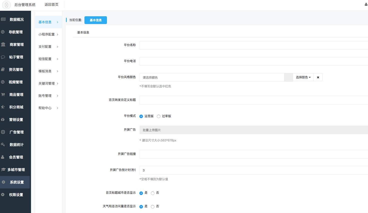
Task: Click the cart icon beside 商品管理
Action: click(3, 95)
